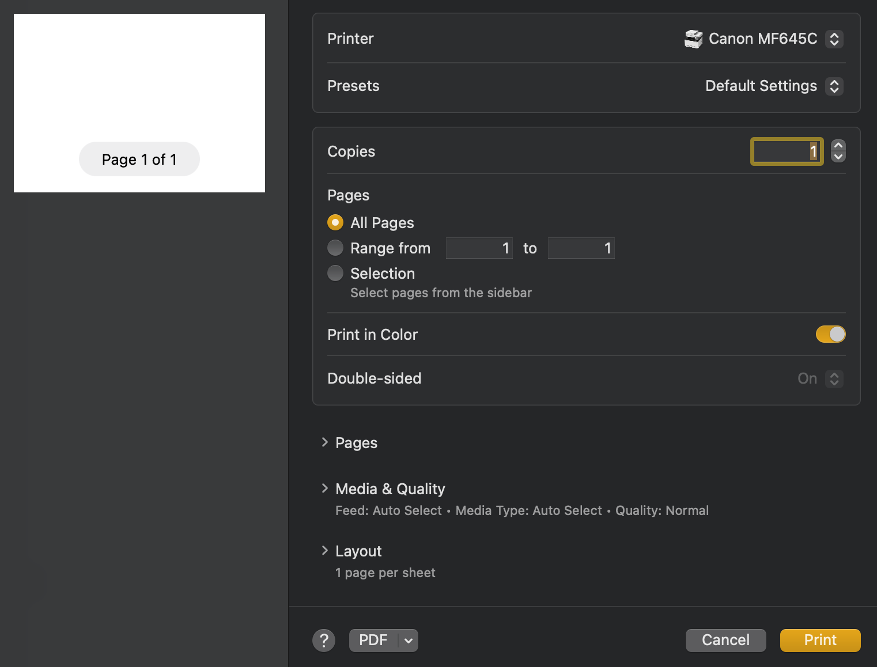Open the help question mark button

[x=324, y=640]
